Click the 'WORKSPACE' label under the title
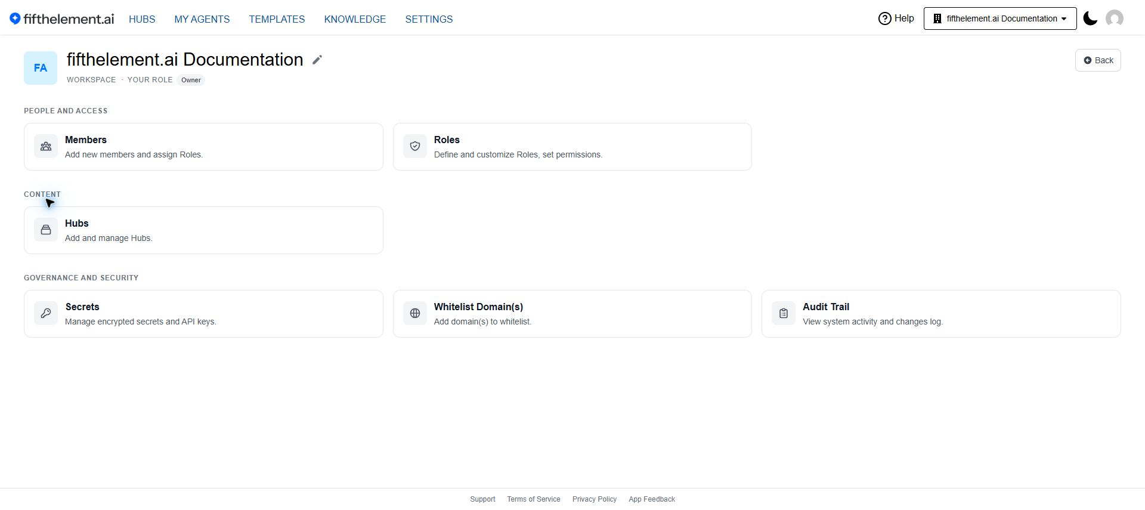1145x510 pixels. tap(91, 80)
